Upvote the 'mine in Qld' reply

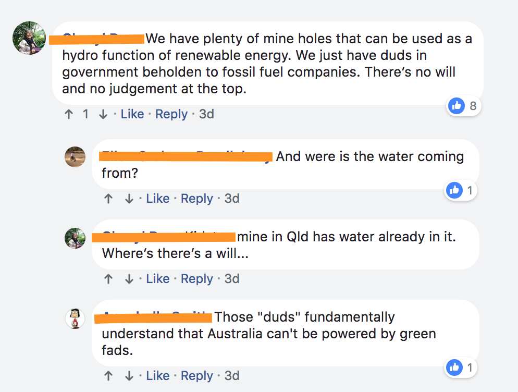[108, 279]
